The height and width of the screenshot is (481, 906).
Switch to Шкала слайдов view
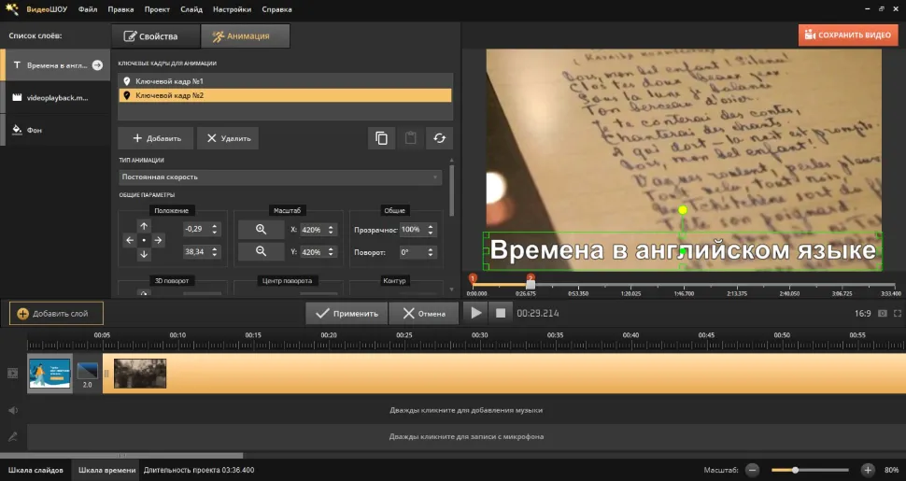pos(35,470)
